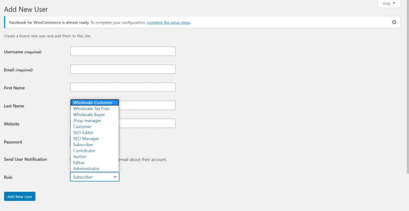Click the Add New User button

pyautogui.click(x=20, y=197)
